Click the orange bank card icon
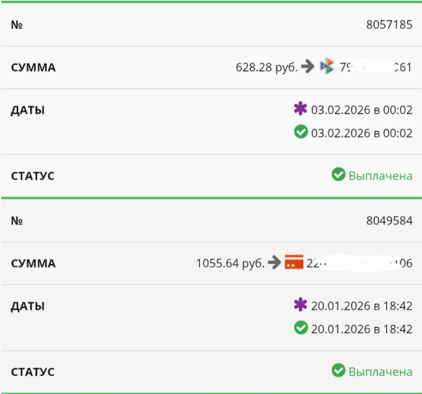 [294, 263]
